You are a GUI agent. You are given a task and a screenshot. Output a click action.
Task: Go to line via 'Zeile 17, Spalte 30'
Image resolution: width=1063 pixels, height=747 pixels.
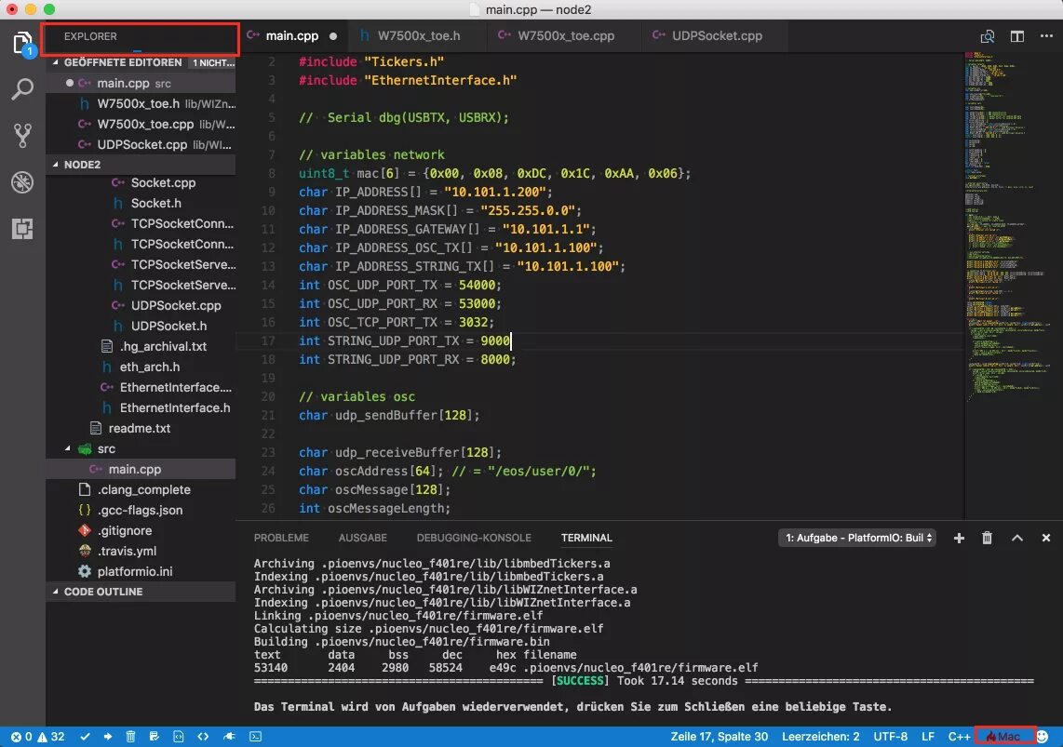pos(720,736)
